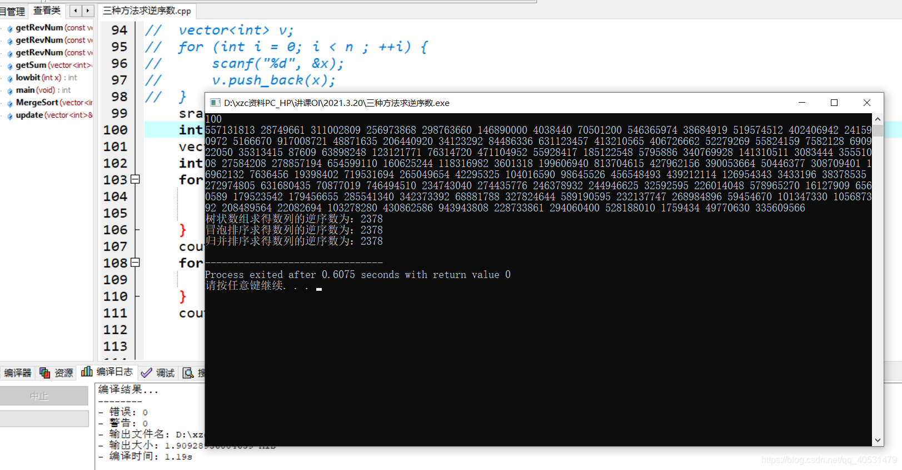This screenshot has height=470, width=902.
Task: Open the 资源 resources tab
Action: [x=56, y=373]
